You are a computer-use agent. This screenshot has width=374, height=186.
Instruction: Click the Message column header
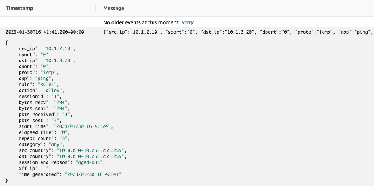(x=113, y=8)
